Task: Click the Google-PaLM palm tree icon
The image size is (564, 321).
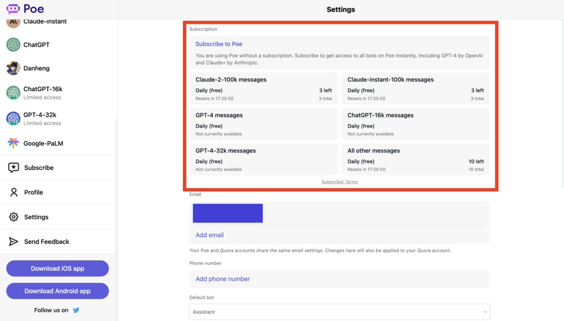Action: (13, 144)
